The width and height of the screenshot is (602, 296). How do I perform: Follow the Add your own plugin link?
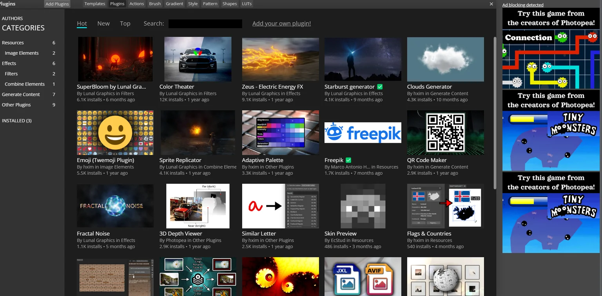281,23
